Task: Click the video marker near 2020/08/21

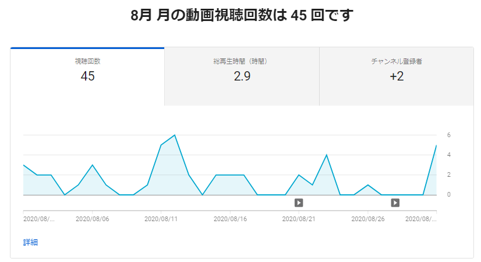Action: [x=299, y=202]
